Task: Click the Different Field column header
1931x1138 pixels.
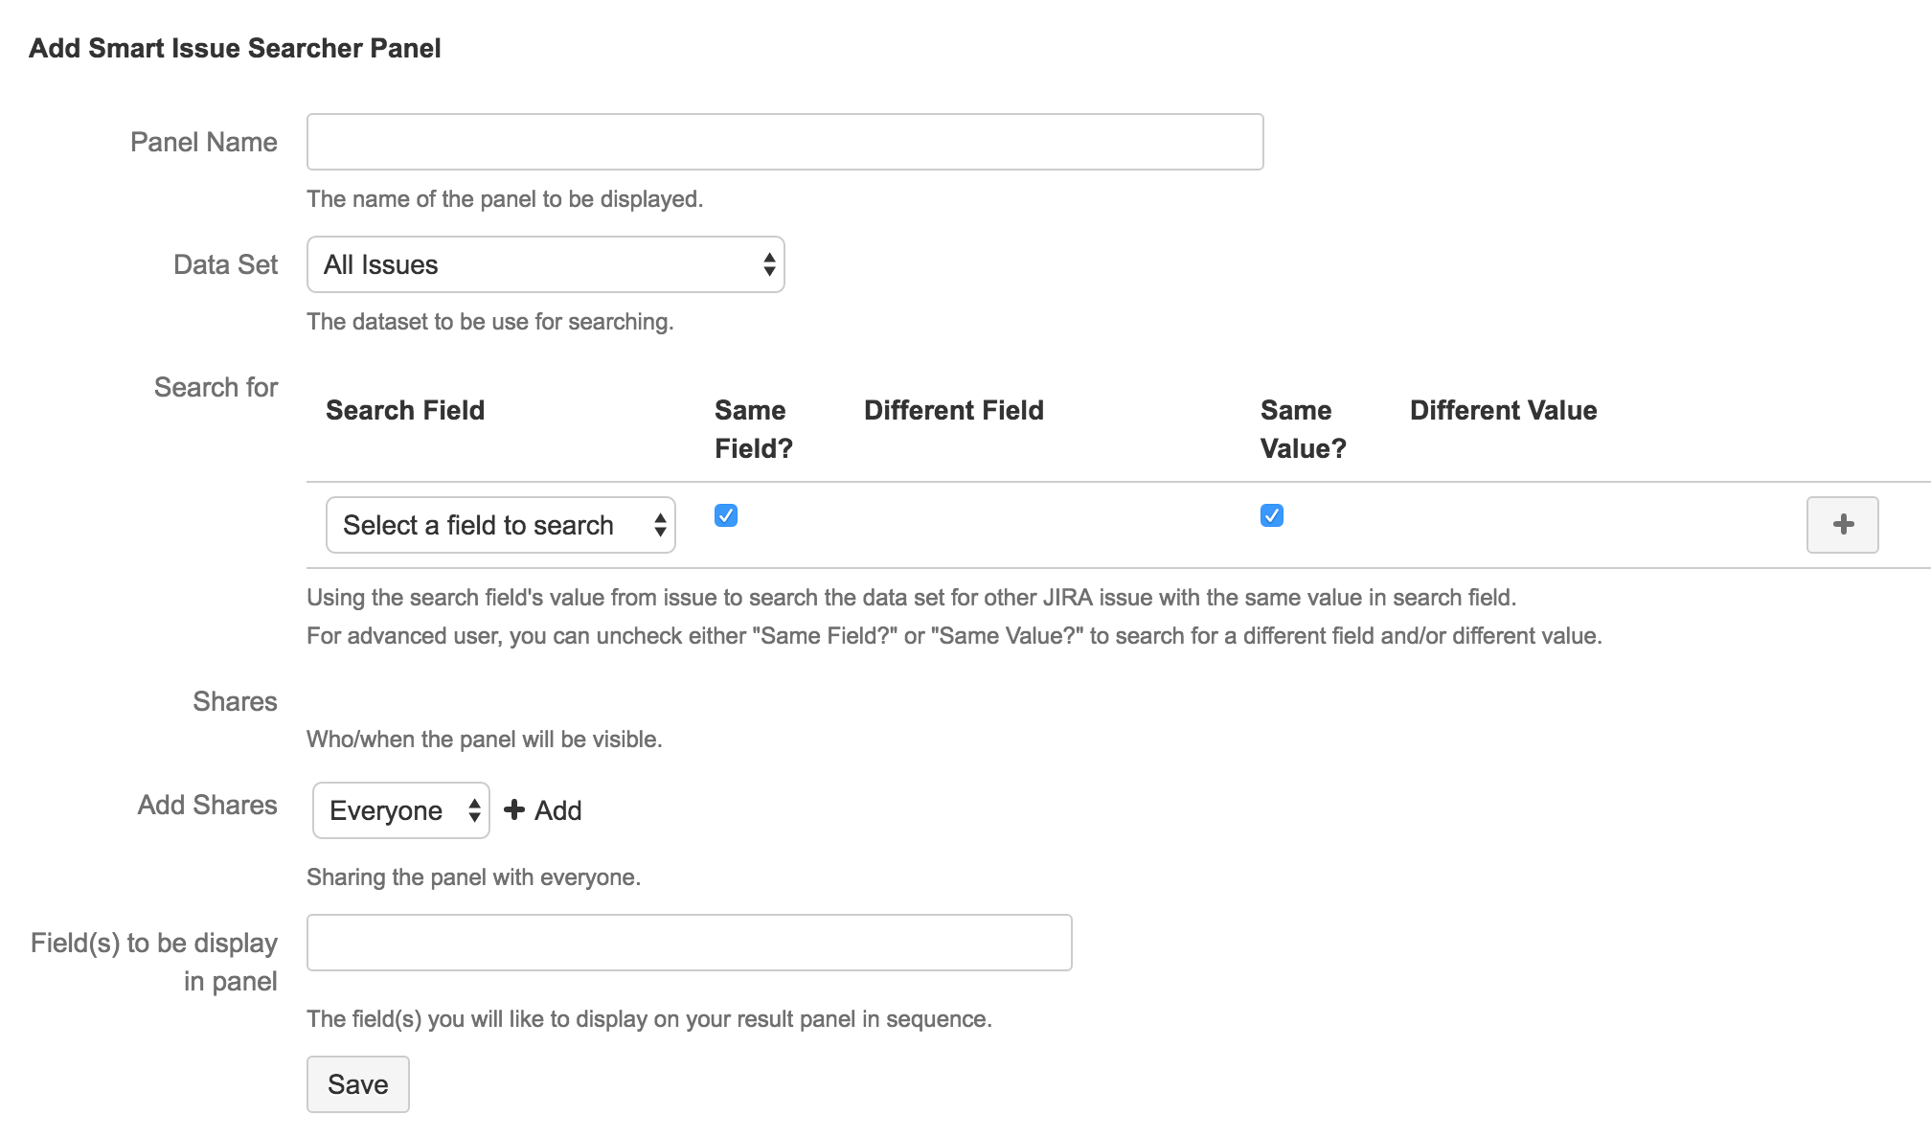Action: [x=953, y=410]
